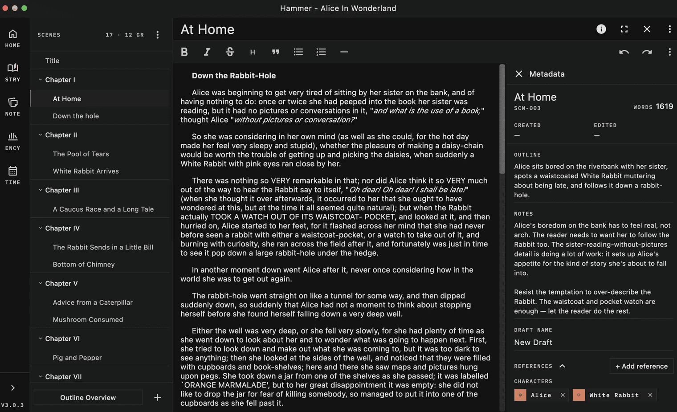Viewport: 677px width, 412px height.
Task: Open scene header more options menu
Action: click(669, 29)
